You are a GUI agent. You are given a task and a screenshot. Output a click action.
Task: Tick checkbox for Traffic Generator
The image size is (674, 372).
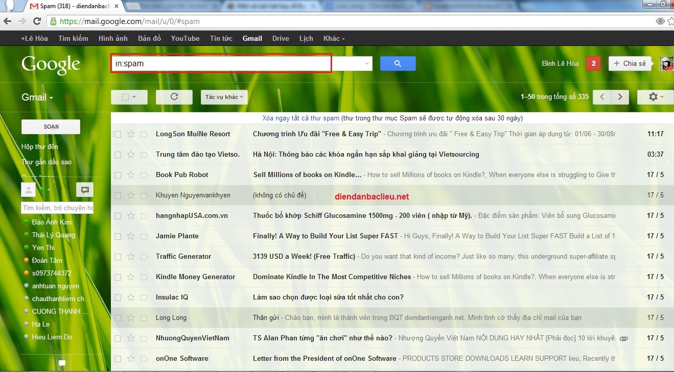tap(118, 257)
